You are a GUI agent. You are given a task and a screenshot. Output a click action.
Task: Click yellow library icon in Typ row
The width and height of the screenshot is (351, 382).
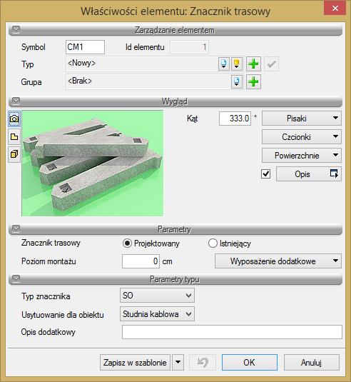coord(236,64)
